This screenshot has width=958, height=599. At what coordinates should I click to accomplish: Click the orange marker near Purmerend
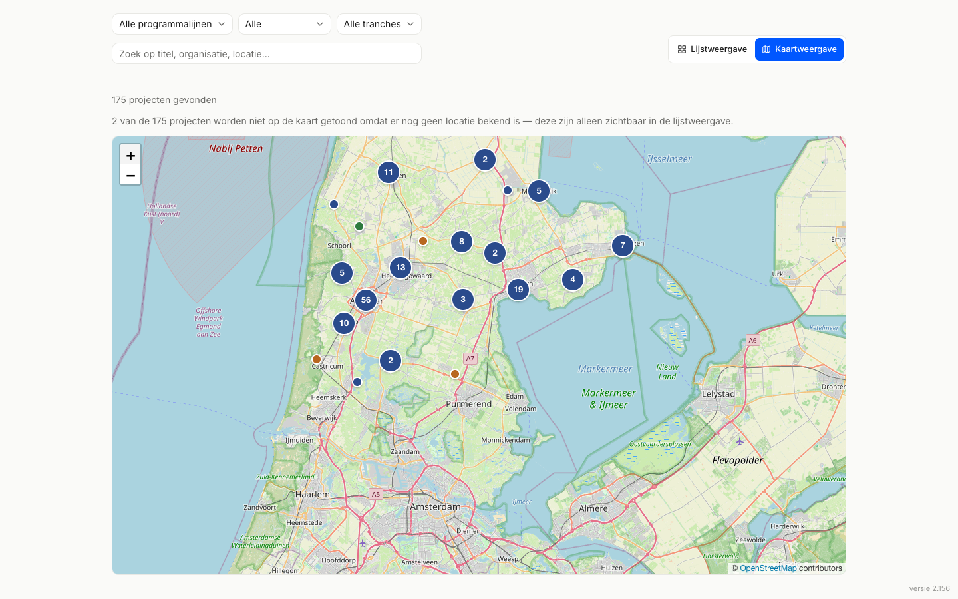click(455, 374)
